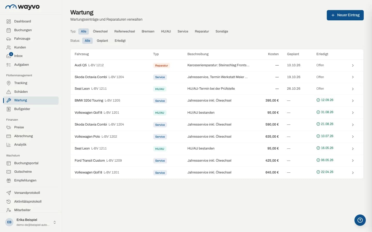Select the Sonstige type filter
This screenshot has width=372, height=232.
click(222, 31)
